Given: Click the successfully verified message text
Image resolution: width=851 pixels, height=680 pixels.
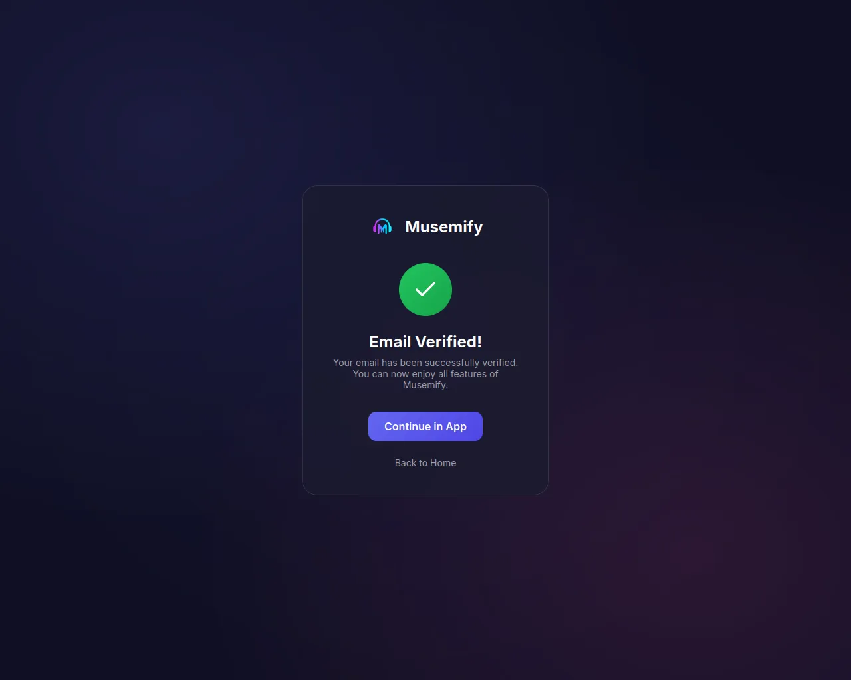Looking at the screenshot, I should [425, 374].
